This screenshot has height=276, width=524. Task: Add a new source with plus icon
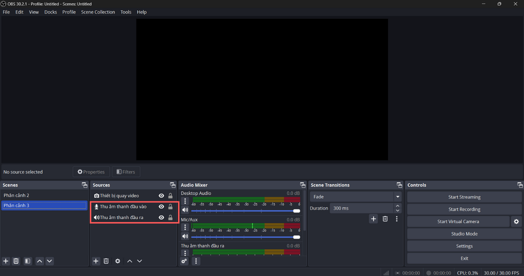pos(96,261)
